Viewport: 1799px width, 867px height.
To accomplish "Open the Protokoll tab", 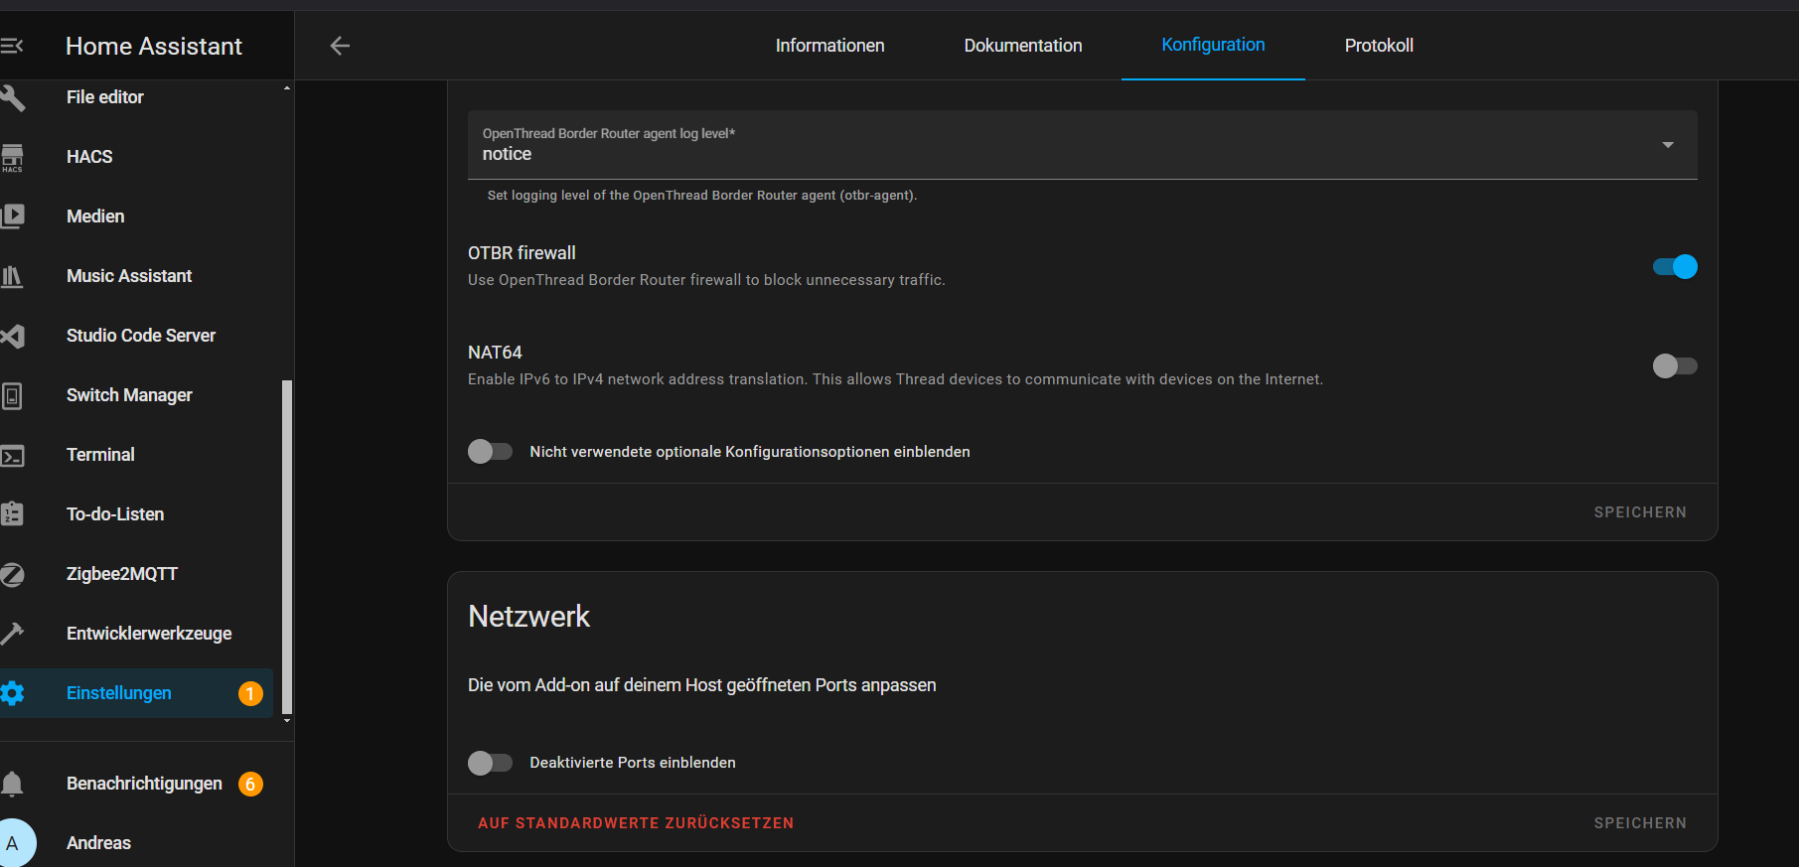I will [1379, 46].
